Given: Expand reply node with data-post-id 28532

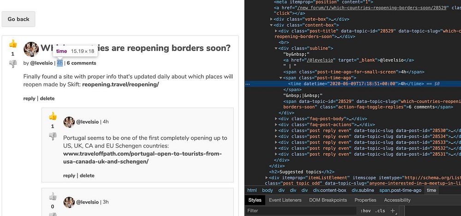Looking at the screenshot, I should [276, 148].
